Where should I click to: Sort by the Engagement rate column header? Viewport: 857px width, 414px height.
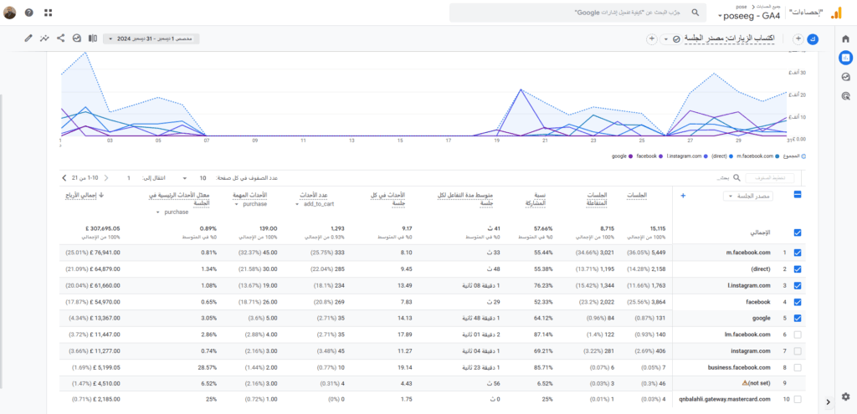[x=536, y=199]
